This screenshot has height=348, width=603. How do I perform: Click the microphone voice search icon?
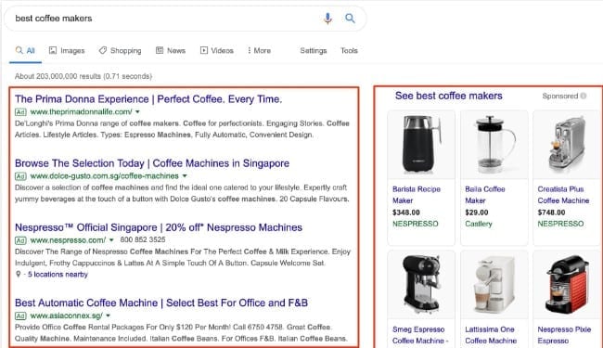[327, 18]
